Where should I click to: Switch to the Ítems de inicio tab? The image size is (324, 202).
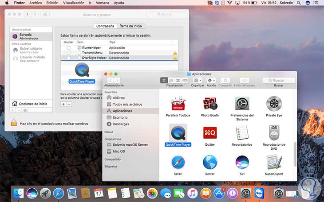tap(131, 26)
